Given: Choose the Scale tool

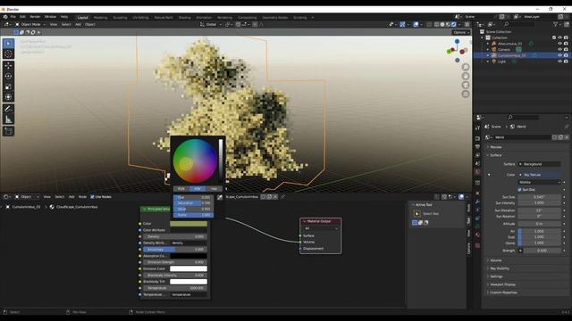Looking at the screenshot, I should pos(8,86).
